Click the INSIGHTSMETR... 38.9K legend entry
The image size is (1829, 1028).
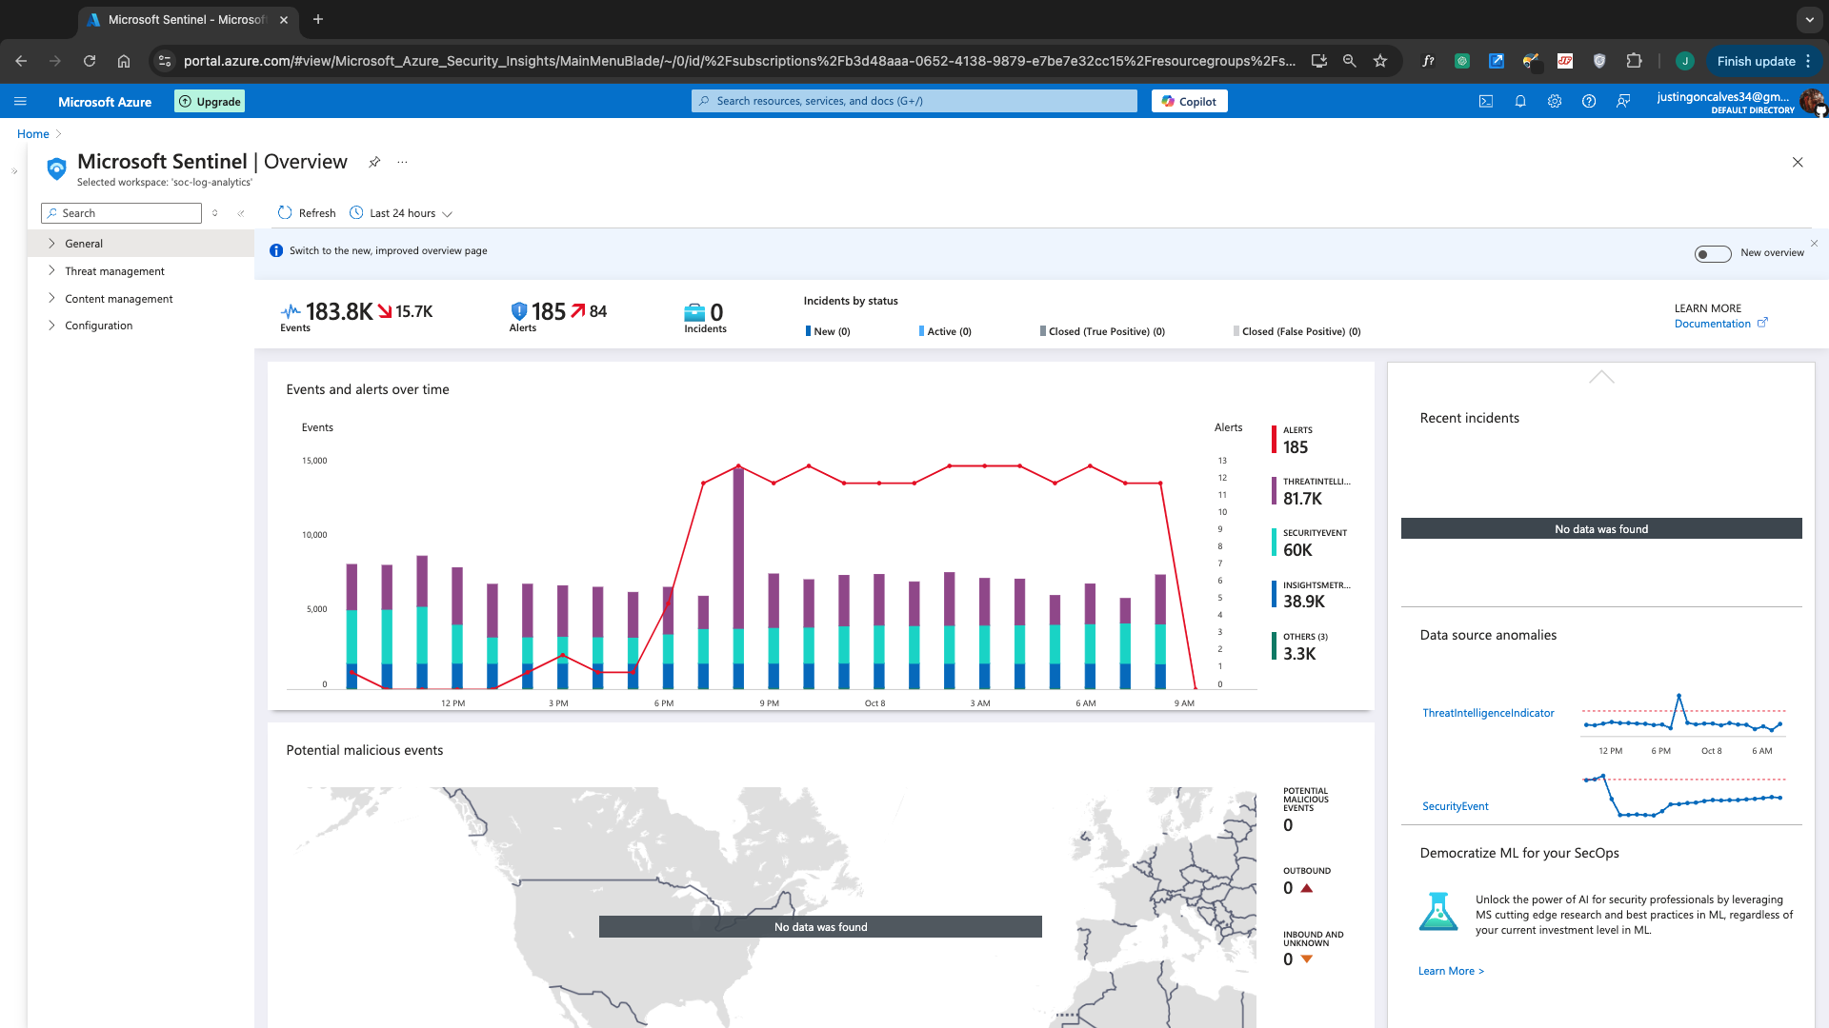[1311, 594]
